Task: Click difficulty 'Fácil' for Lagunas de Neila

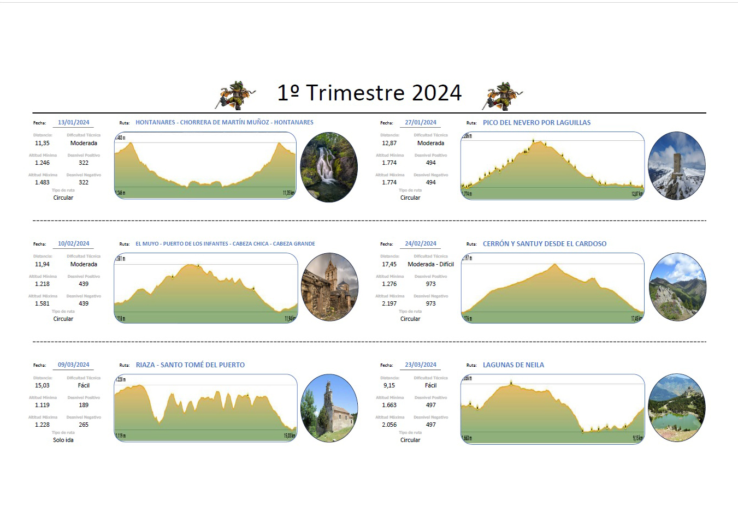Action: (x=430, y=386)
